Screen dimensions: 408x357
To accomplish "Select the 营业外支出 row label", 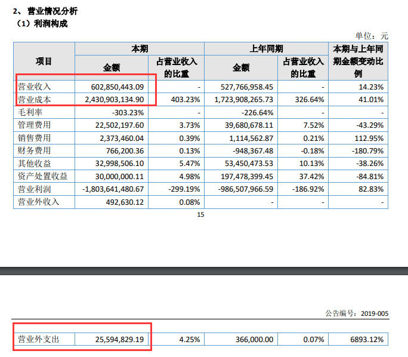I will click(38, 339).
